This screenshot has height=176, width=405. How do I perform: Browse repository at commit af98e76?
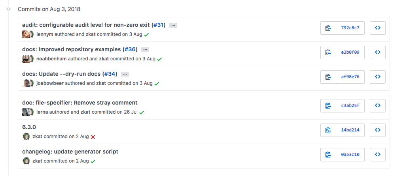pyautogui.click(x=377, y=77)
